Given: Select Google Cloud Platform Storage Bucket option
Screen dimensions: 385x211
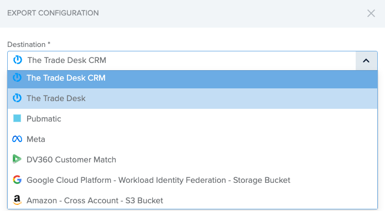Looking at the screenshot, I should [192, 180].
